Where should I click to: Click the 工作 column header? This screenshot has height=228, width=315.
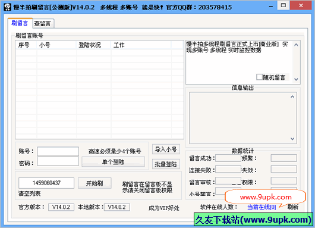coord(141,45)
